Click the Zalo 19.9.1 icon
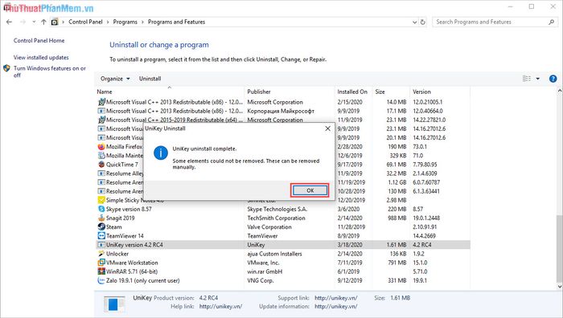The image size is (563, 318). (x=101, y=280)
